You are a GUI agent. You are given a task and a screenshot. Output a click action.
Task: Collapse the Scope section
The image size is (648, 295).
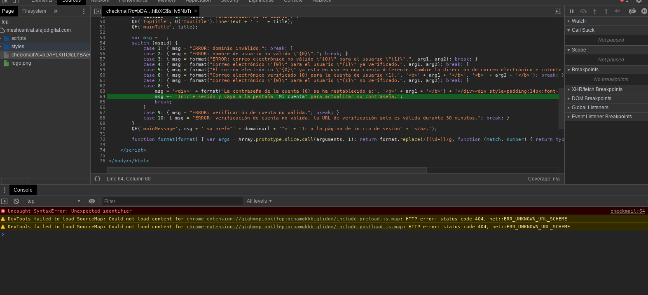[x=606, y=50]
